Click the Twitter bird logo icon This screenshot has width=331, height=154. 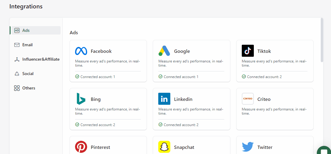click(247, 147)
